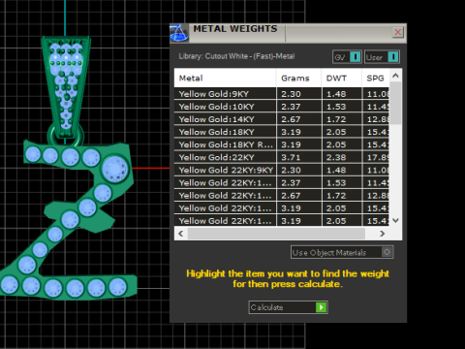
Task: Enable Use Object Materials option
Action: [342, 252]
